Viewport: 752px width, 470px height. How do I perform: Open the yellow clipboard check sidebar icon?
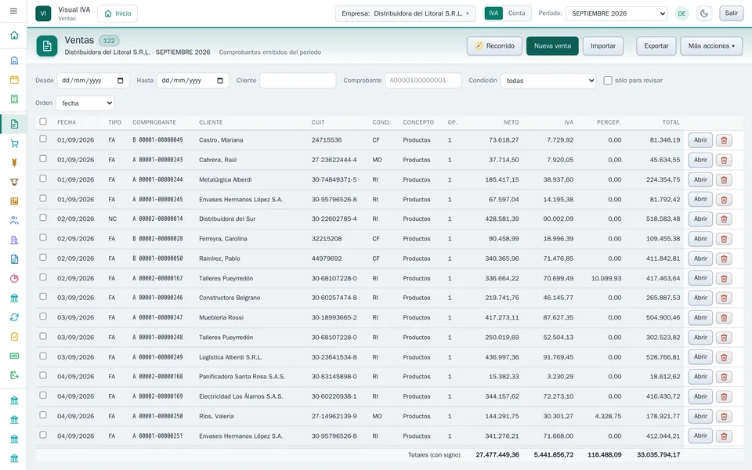[x=14, y=337]
